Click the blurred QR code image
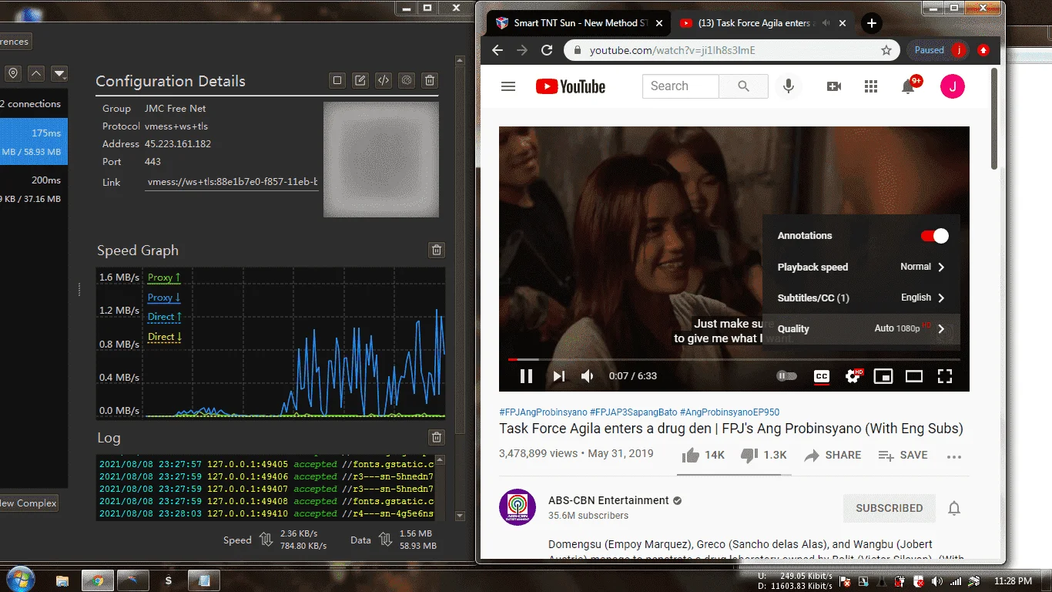1052x592 pixels. [381, 160]
